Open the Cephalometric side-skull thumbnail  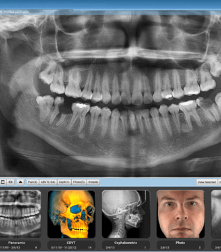click(126, 214)
